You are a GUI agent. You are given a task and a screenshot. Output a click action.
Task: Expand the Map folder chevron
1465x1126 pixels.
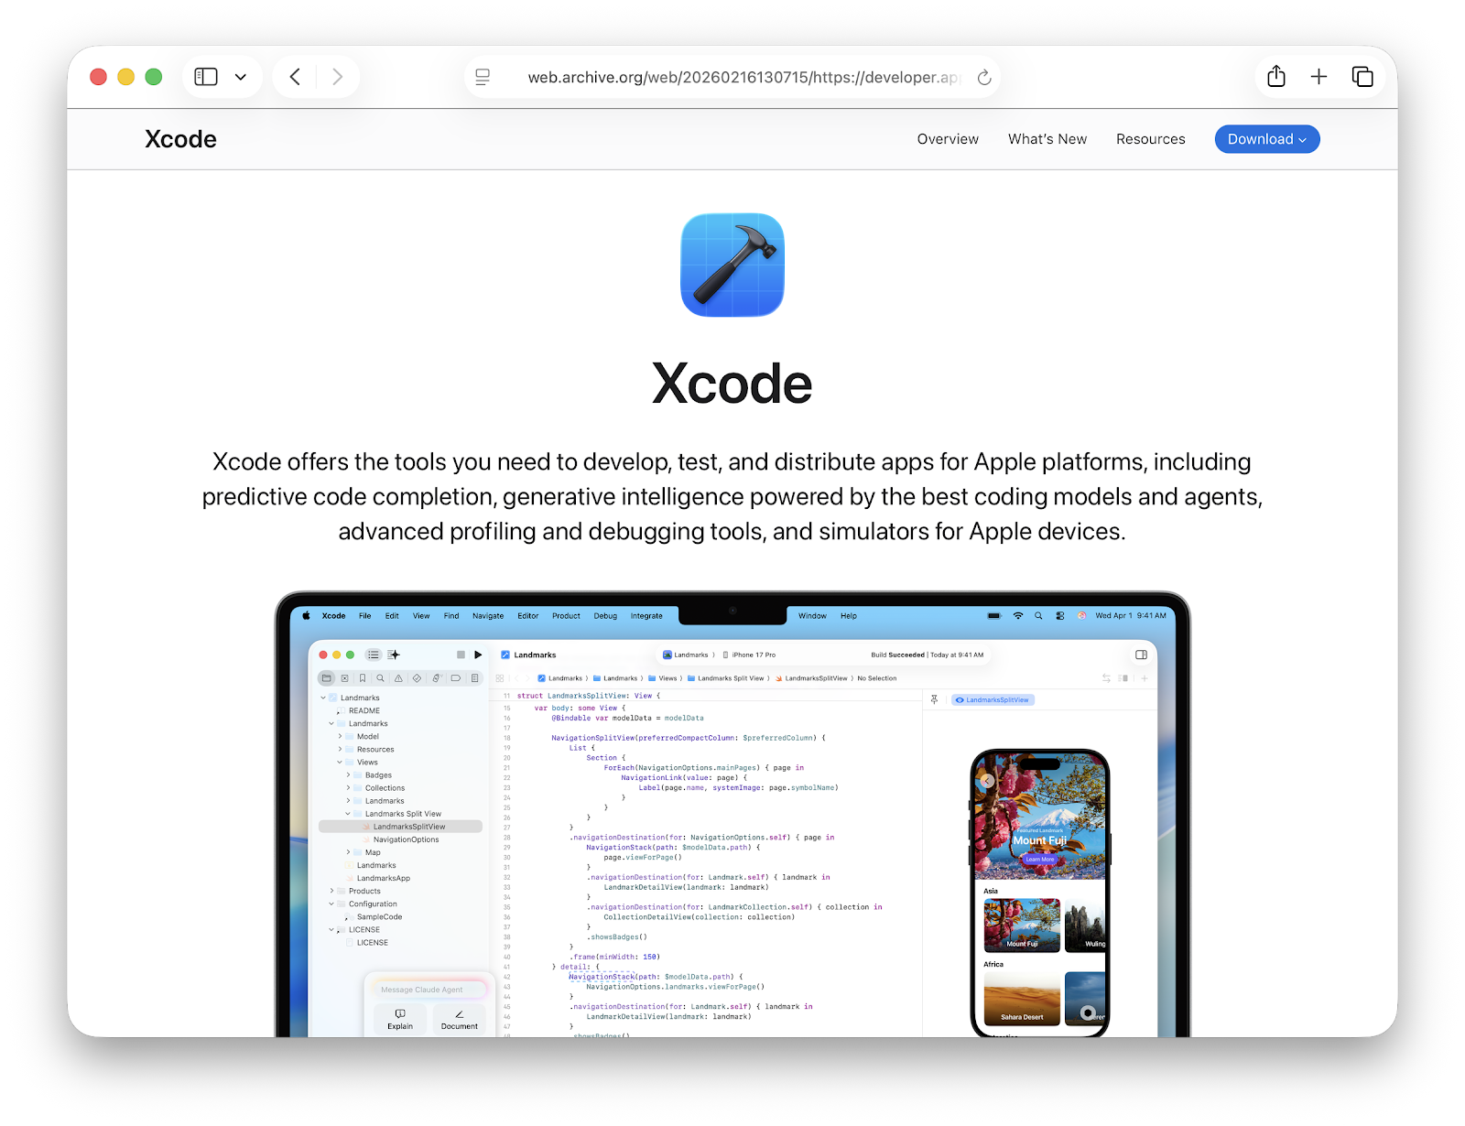click(348, 852)
